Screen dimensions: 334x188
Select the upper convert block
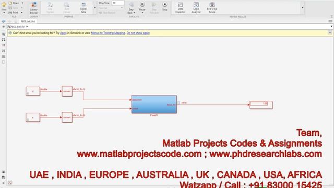tap(67, 91)
